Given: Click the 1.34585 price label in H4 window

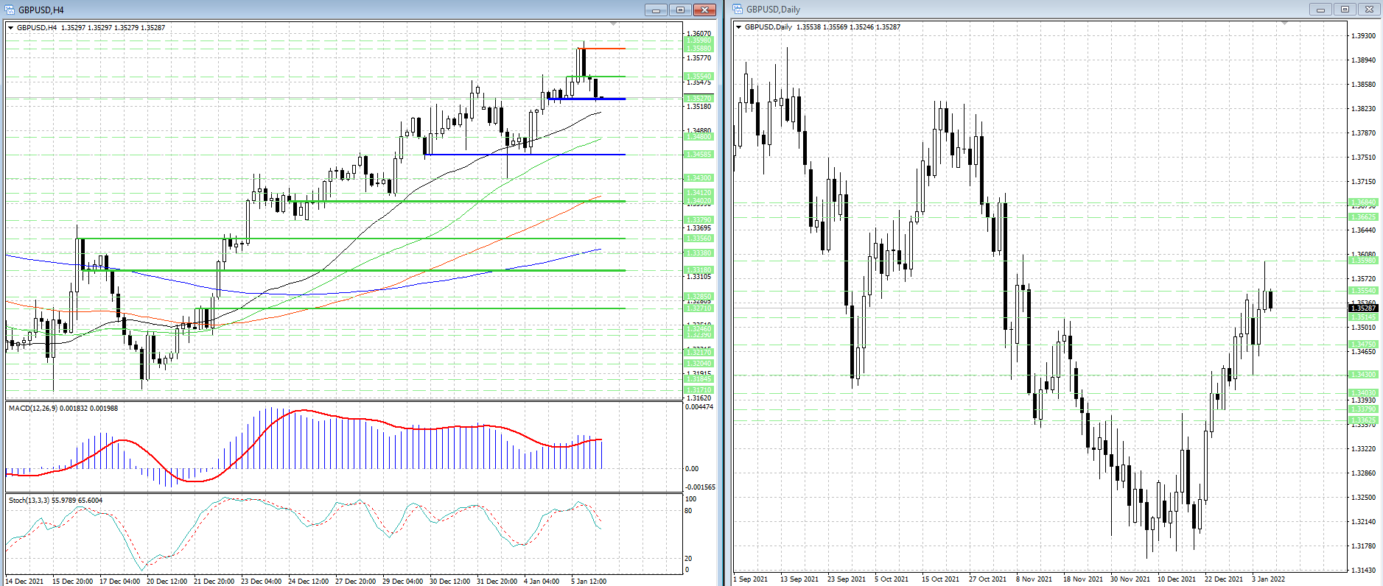Looking at the screenshot, I should (x=699, y=155).
